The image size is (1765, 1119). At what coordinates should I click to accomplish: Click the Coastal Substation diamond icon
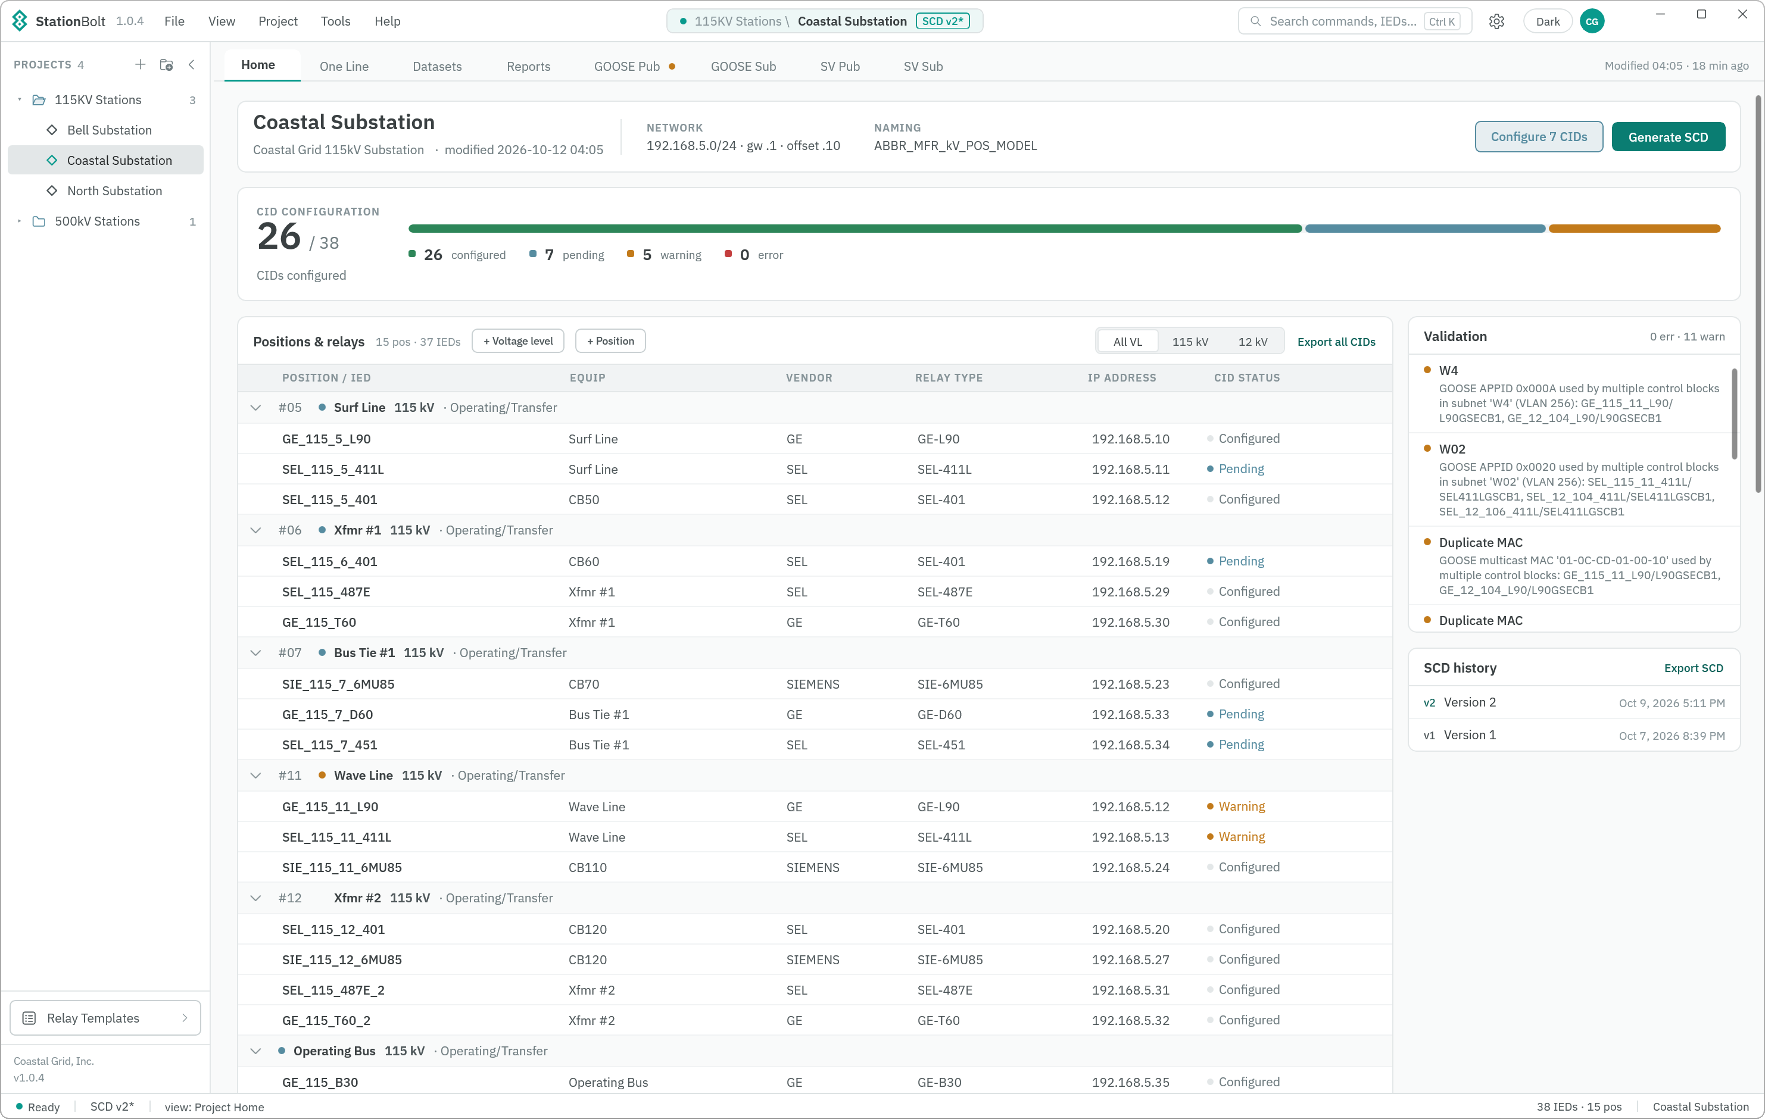point(52,161)
